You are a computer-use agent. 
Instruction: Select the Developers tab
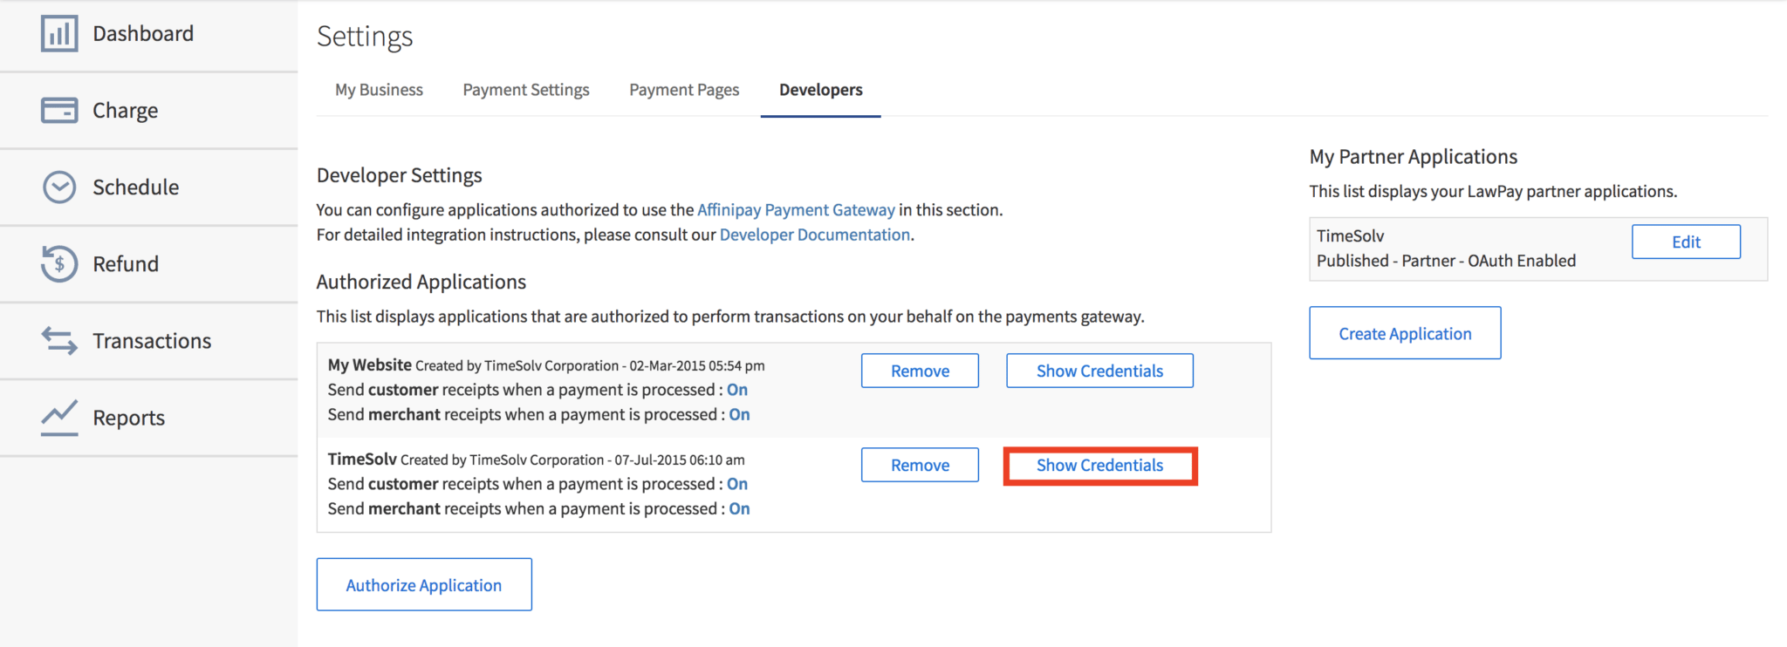[x=820, y=90]
